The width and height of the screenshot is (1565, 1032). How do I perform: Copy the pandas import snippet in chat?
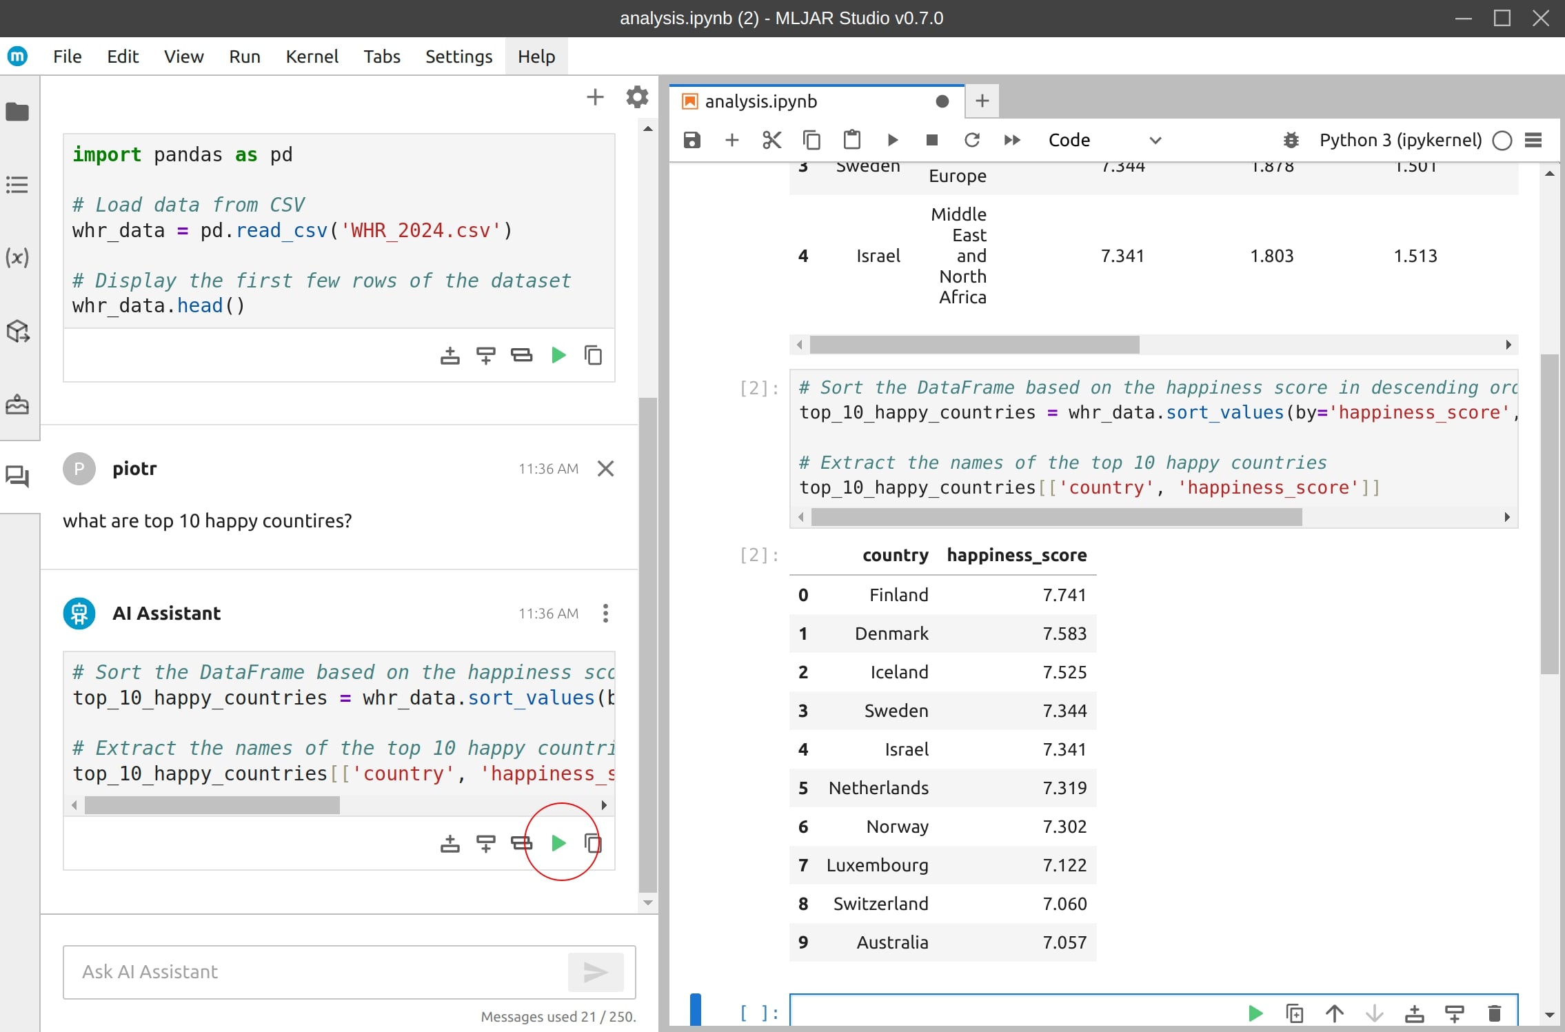pos(593,355)
